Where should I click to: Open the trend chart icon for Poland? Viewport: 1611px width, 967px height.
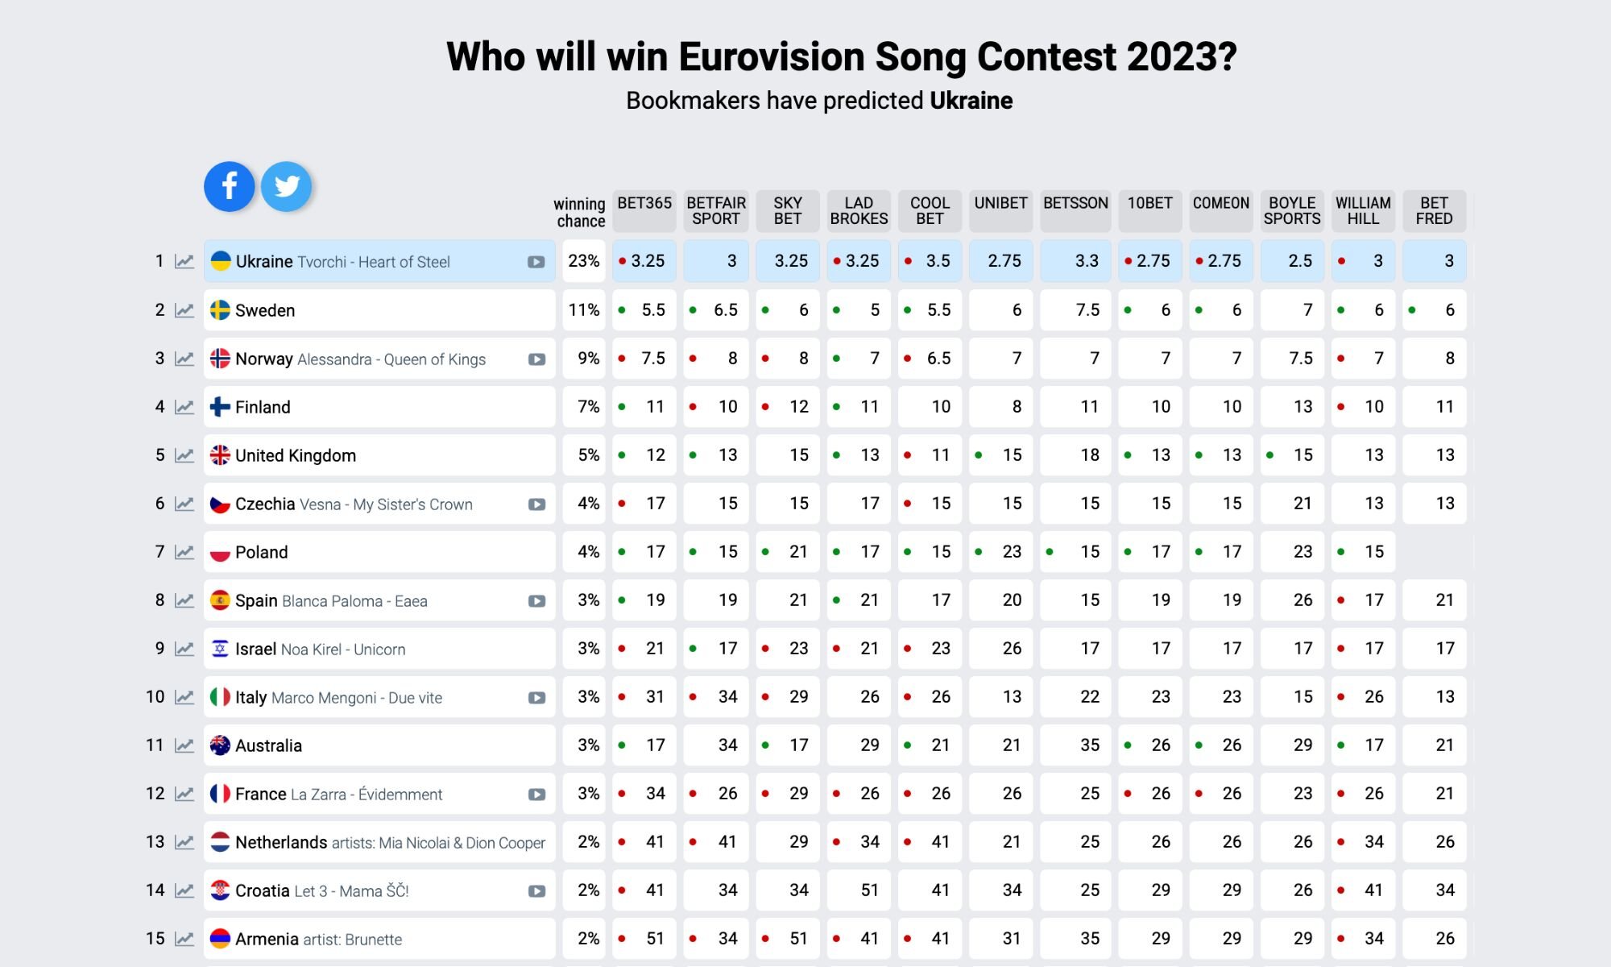184,552
